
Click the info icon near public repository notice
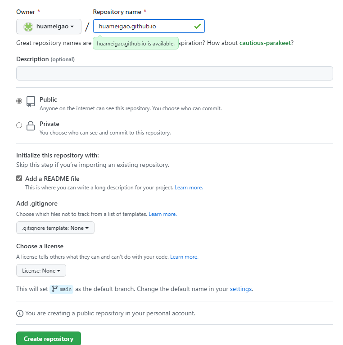[20, 313]
